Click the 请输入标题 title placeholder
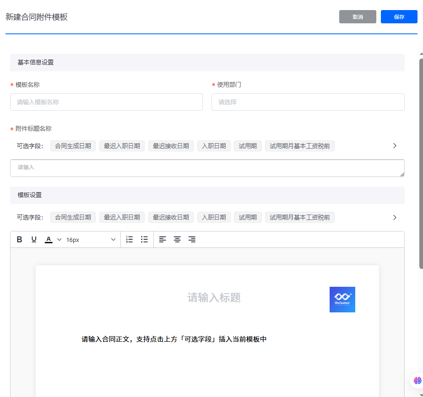The width and height of the screenshot is (423, 397). click(x=214, y=298)
